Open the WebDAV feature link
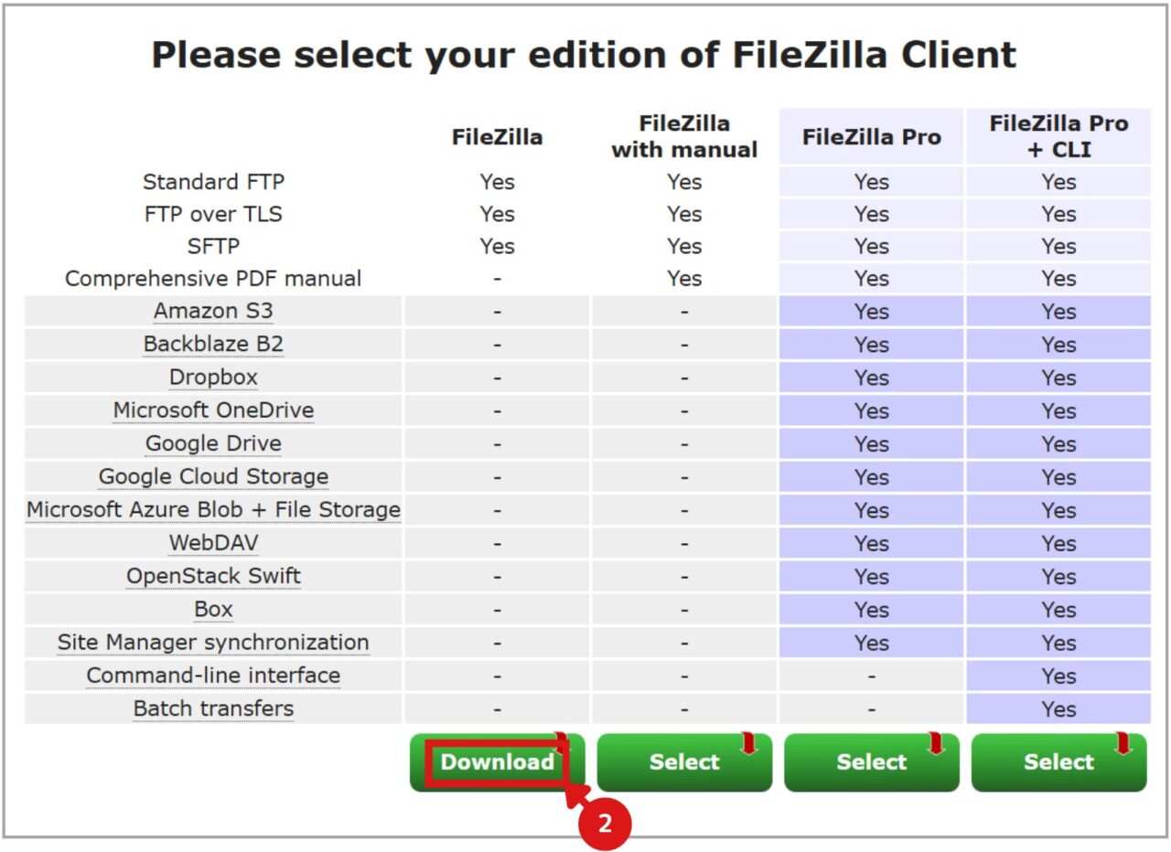1171x852 pixels. point(213,543)
